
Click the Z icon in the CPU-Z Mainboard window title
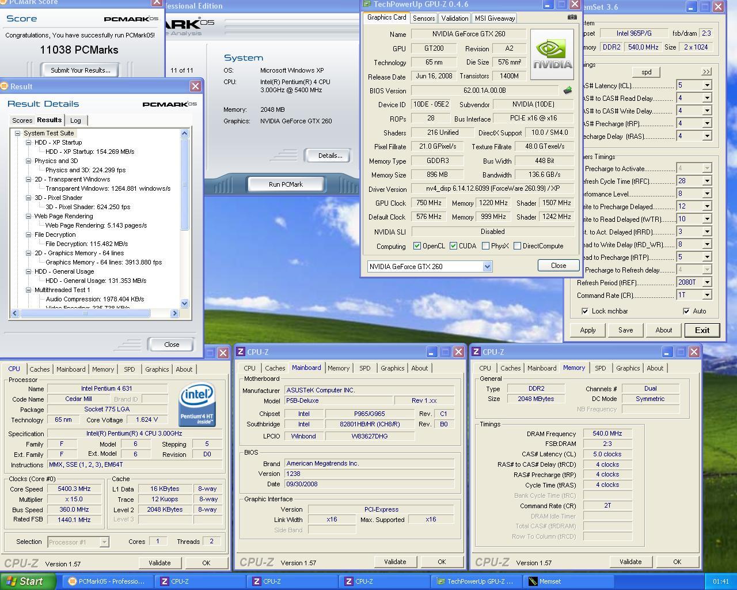coord(241,351)
